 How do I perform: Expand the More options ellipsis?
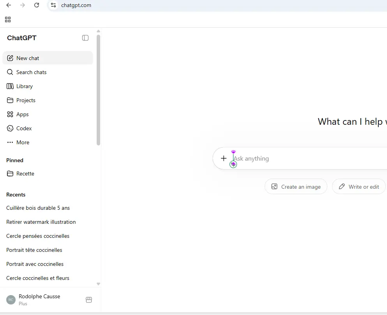coord(10,142)
